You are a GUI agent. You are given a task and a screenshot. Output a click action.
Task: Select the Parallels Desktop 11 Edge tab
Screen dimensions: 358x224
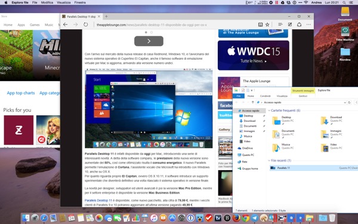click(x=81, y=17)
